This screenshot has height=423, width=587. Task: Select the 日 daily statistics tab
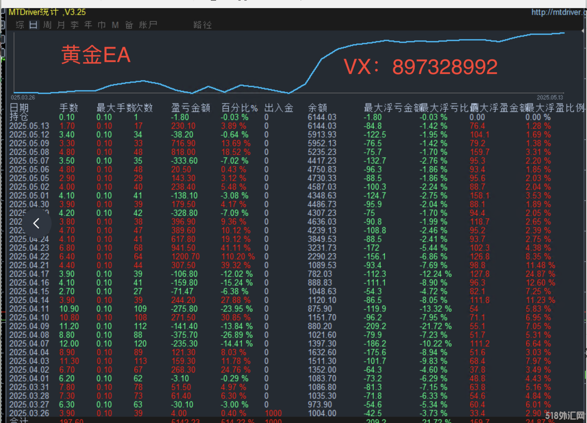(34, 25)
